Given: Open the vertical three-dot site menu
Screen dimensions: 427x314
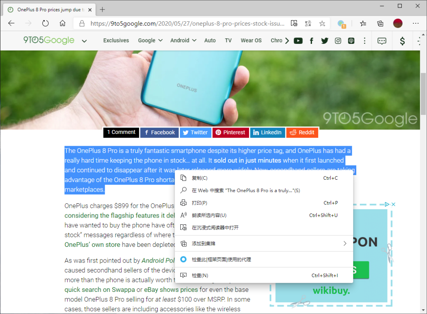Looking at the screenshot, I should 365,41.
